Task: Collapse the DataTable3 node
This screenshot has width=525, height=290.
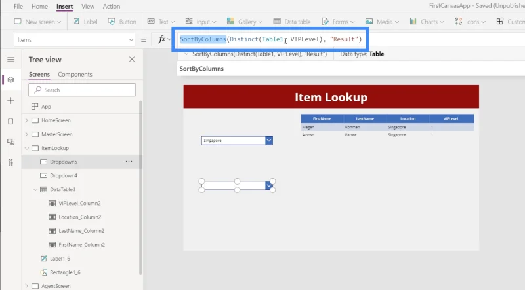Action: coord(35,189)
